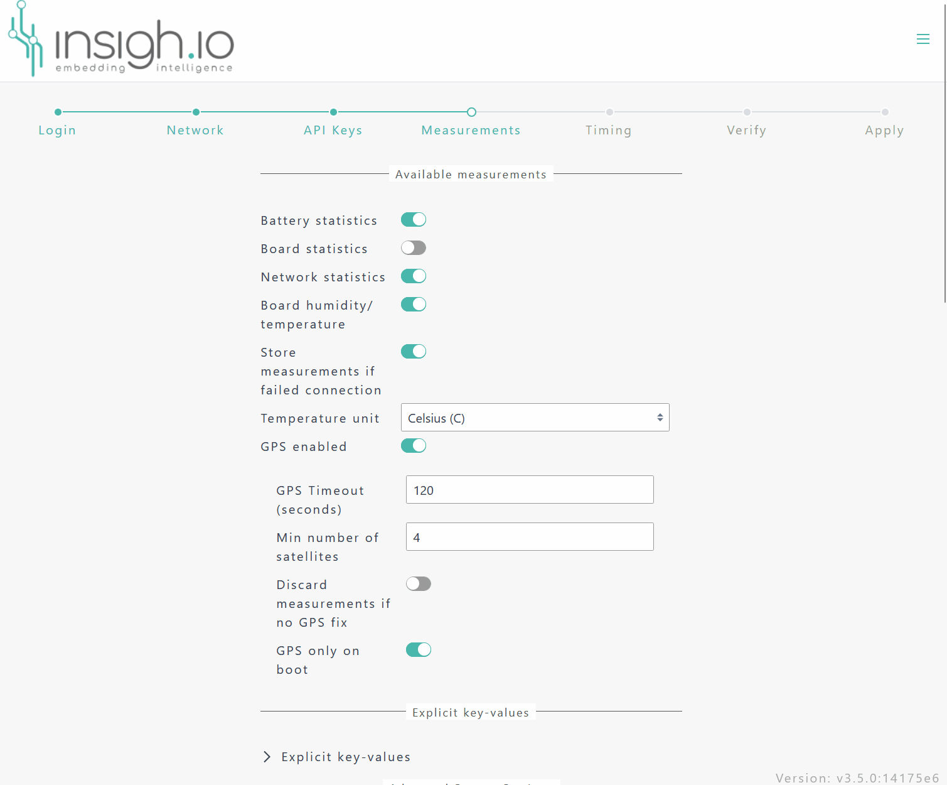Turn off GPS only on boot
947x785 pixels.
(419, 650)
